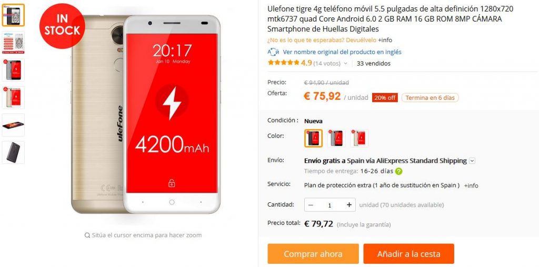The height and width of the screenshot is (267, 539).
Task: Click the five-star rating icons
Action: coord(284,63)
